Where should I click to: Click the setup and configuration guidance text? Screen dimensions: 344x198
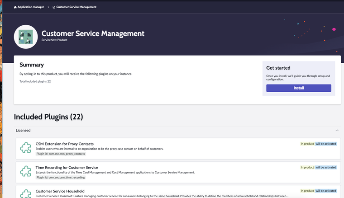pos(298,78)
